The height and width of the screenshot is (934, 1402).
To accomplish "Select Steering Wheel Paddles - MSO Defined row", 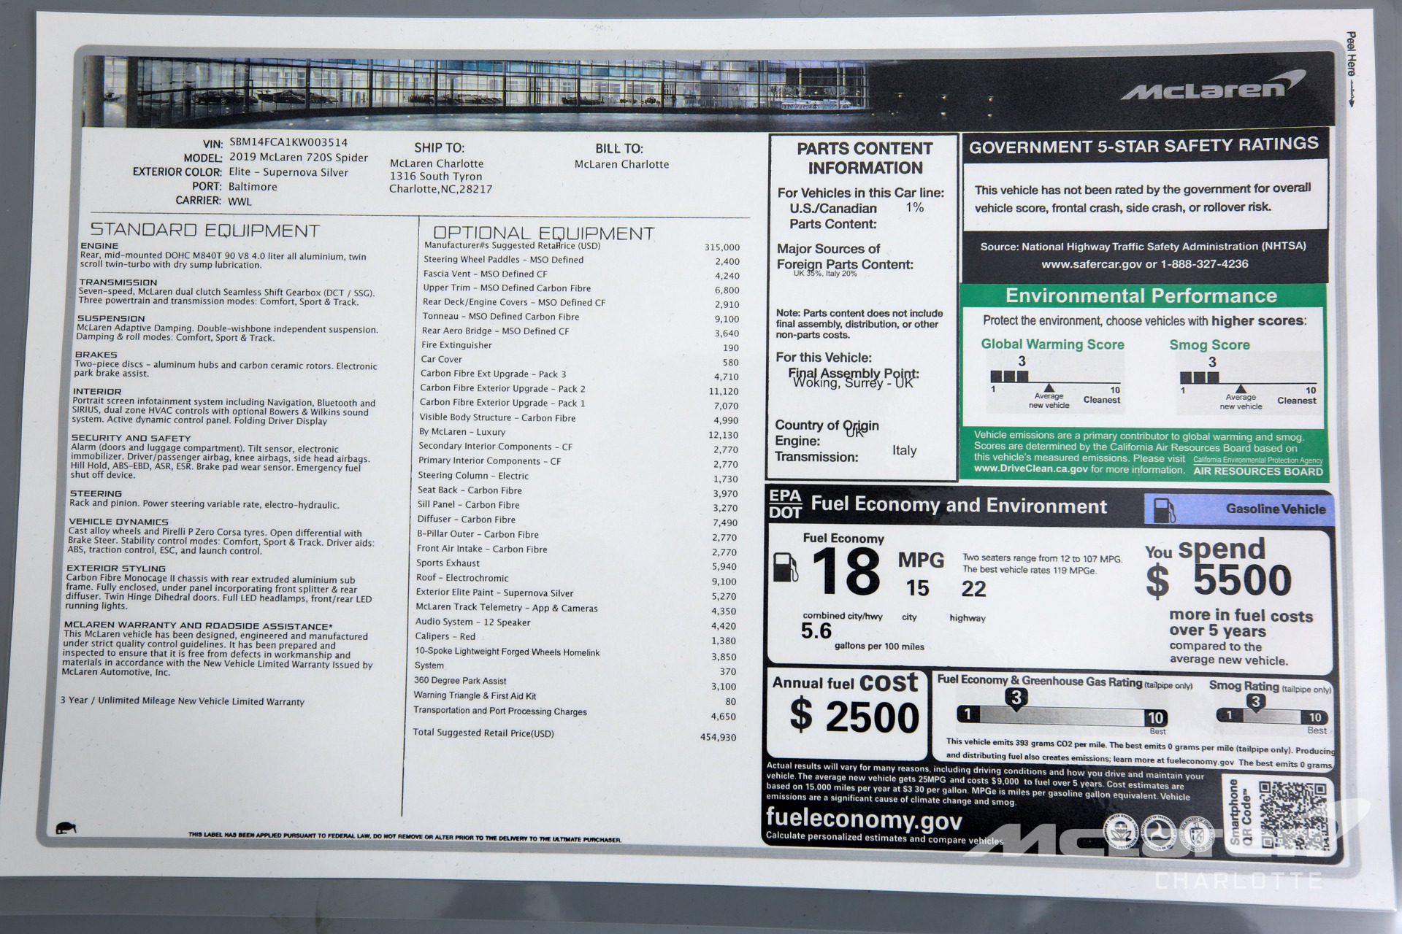I will point(581,260).
